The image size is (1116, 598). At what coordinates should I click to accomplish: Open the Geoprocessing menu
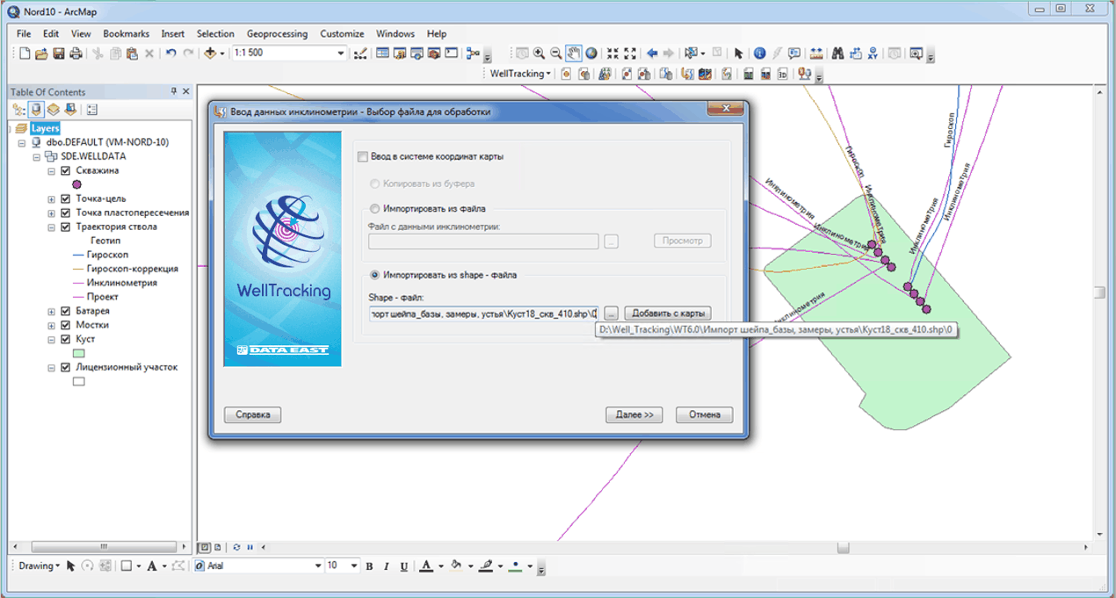(x=277, y=33)
